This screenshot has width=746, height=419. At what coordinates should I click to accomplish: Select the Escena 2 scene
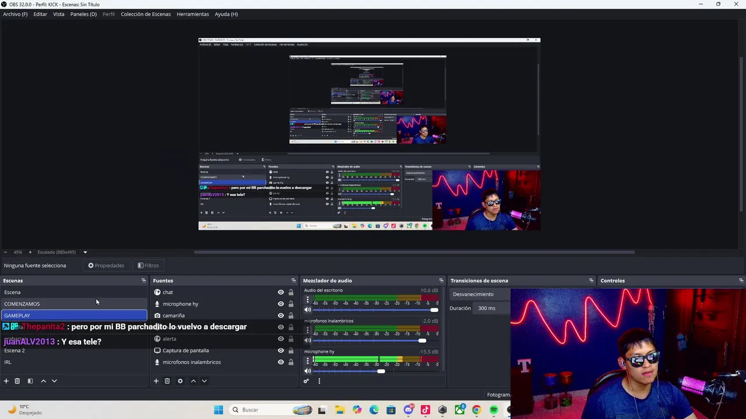[74, 350]
